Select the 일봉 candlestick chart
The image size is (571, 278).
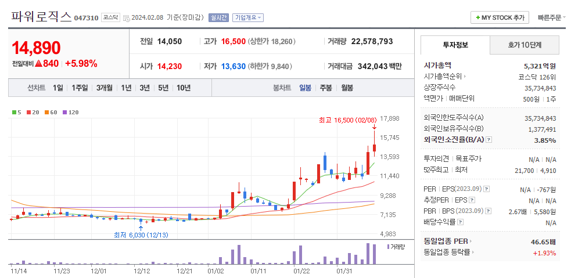point(305,88)
